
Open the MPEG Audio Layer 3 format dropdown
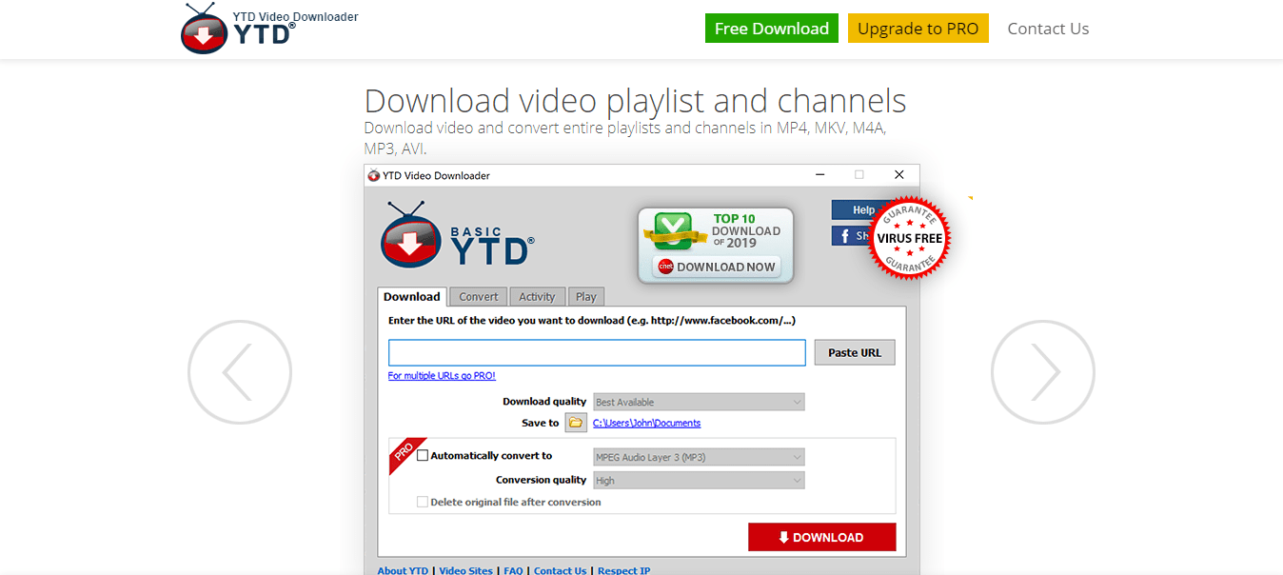click(699, 457)
